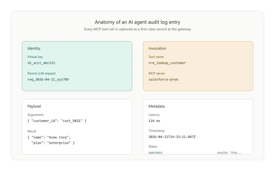Select the value crm_lookup_customer
275x171 pixels.
tap(167, 63)
